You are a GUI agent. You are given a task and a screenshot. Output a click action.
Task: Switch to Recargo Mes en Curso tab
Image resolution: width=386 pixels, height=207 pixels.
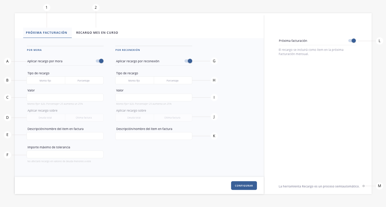click(x=97, y=32)
